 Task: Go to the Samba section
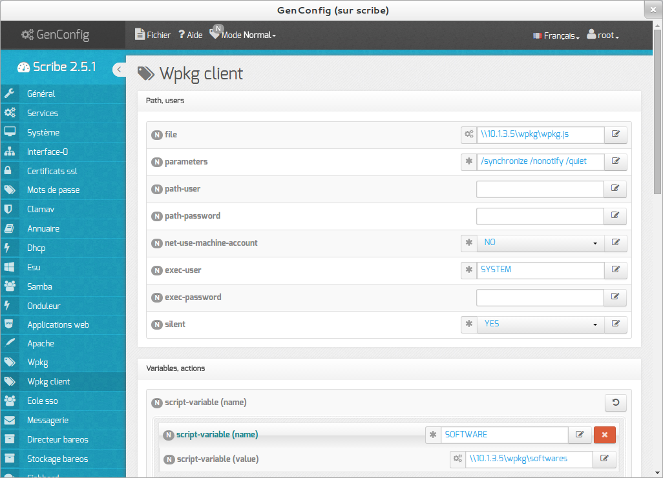click(x=63, y=286)
